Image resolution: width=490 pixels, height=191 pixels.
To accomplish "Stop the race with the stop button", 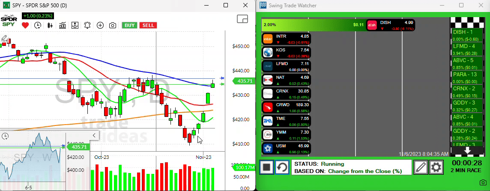I will pos(266,167).
